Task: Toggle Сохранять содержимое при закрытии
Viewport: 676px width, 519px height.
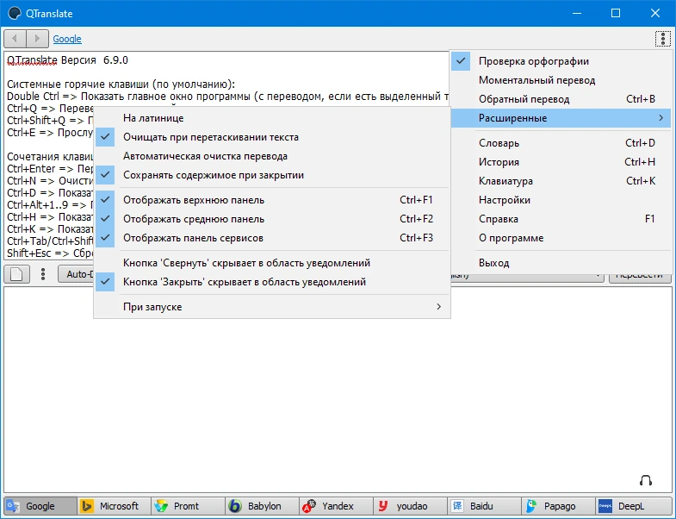Action: click(x=272, y=175)
